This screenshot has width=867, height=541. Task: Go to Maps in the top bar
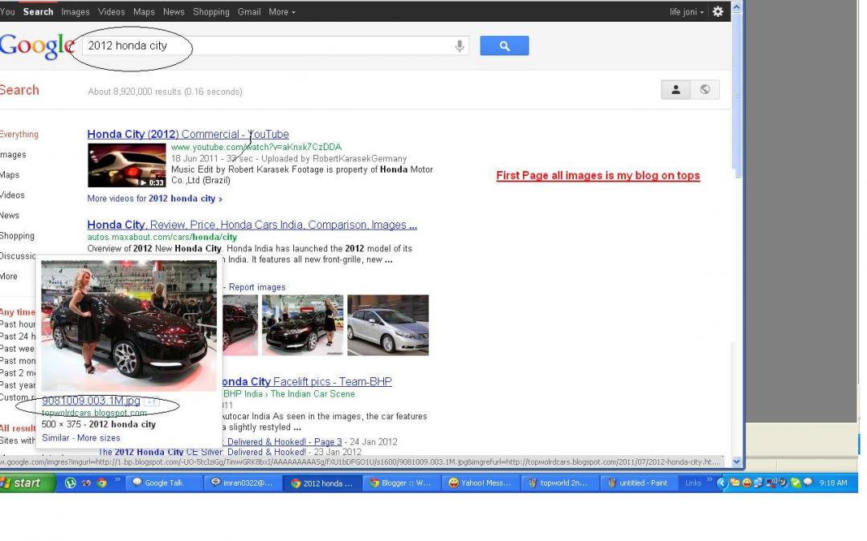click(144, 11)
